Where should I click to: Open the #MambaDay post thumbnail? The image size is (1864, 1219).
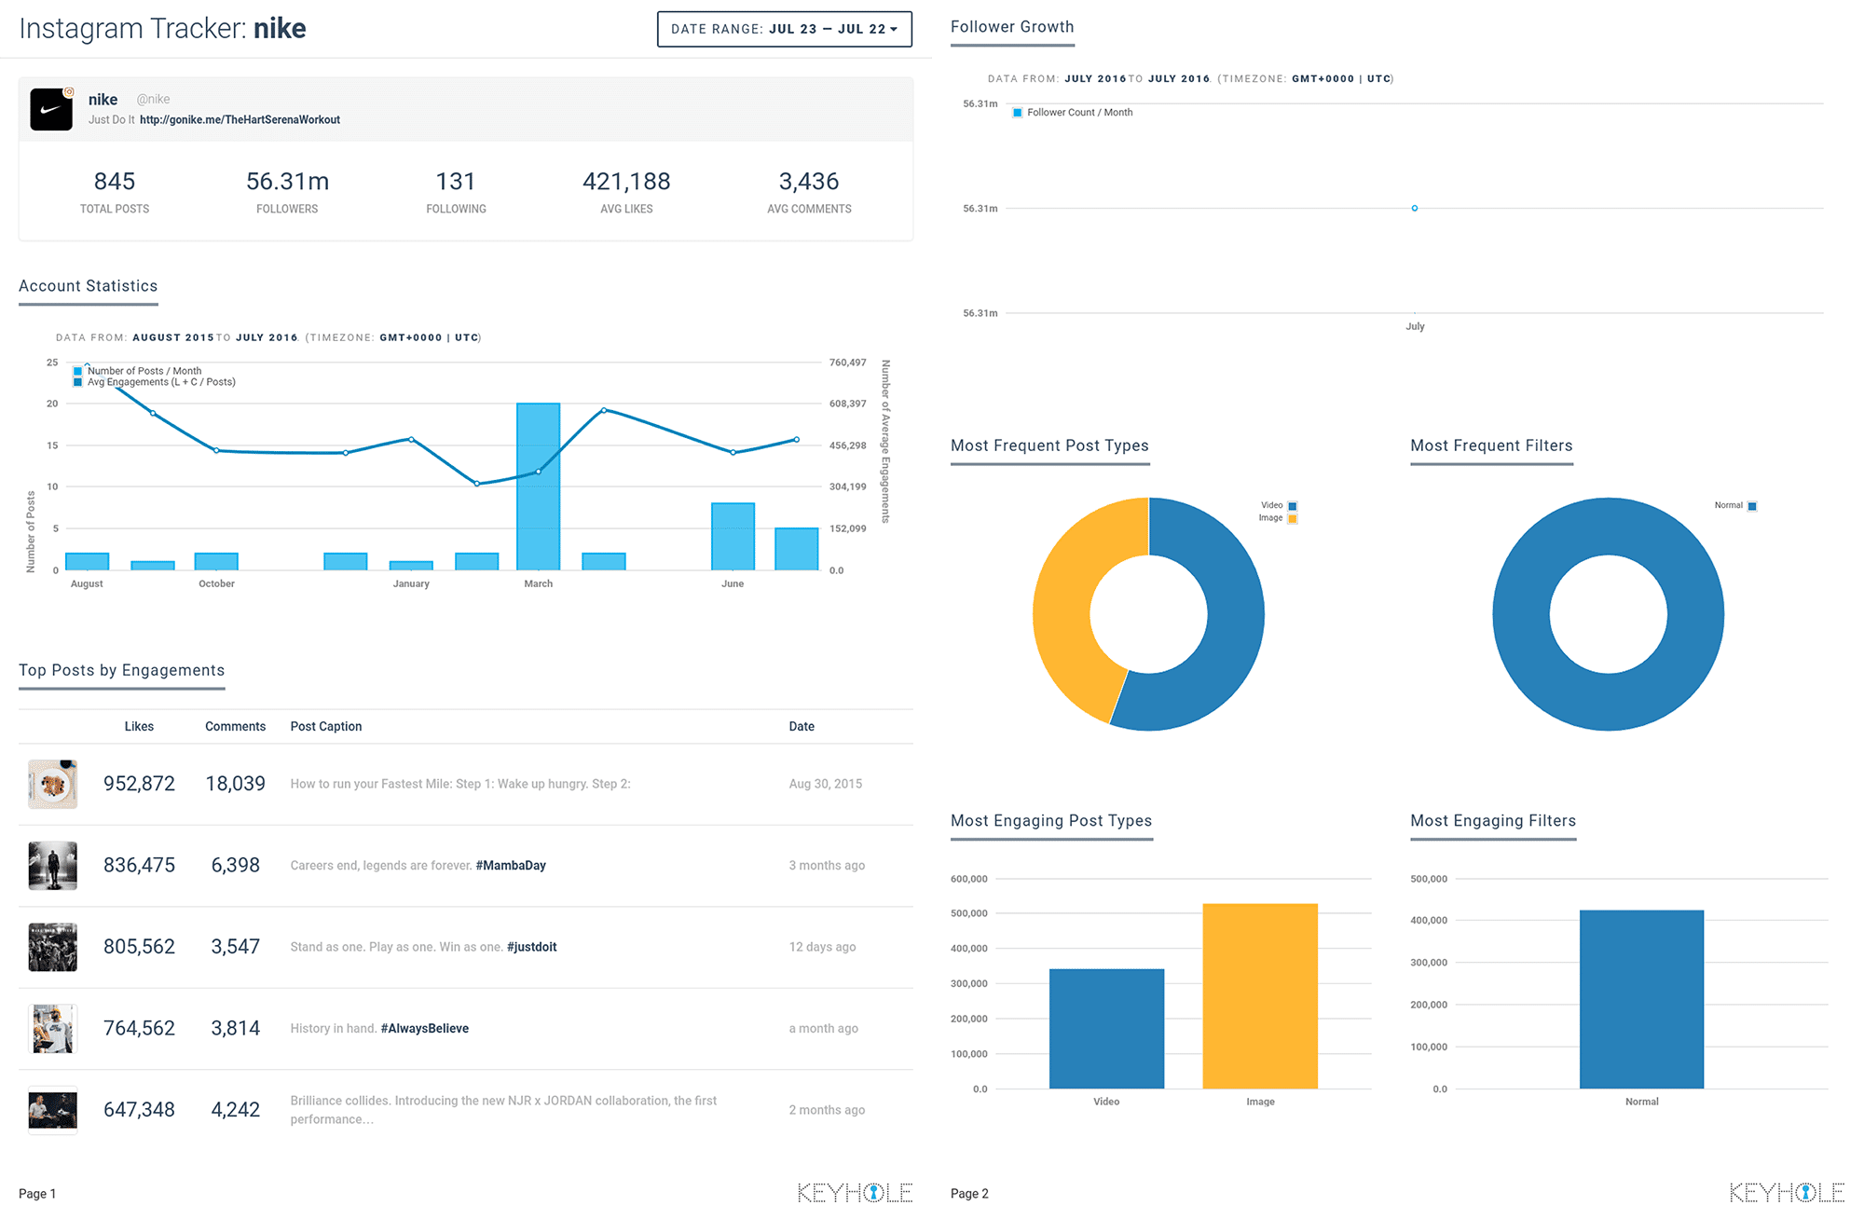coord(52,866)
